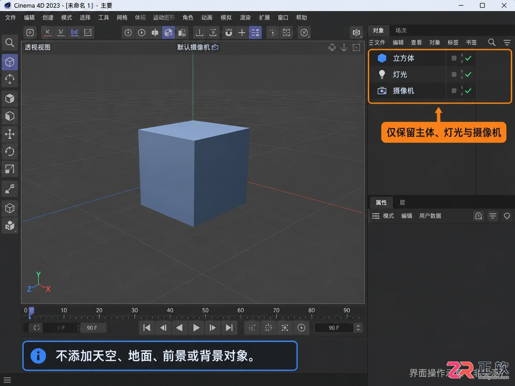Click the circled X icon in the toolbar
The image size is (515, 386).
pos(304,33)
